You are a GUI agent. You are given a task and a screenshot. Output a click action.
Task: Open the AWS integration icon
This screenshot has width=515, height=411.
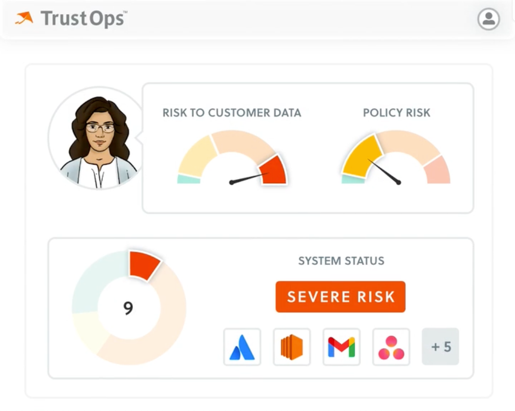(292, 347)
